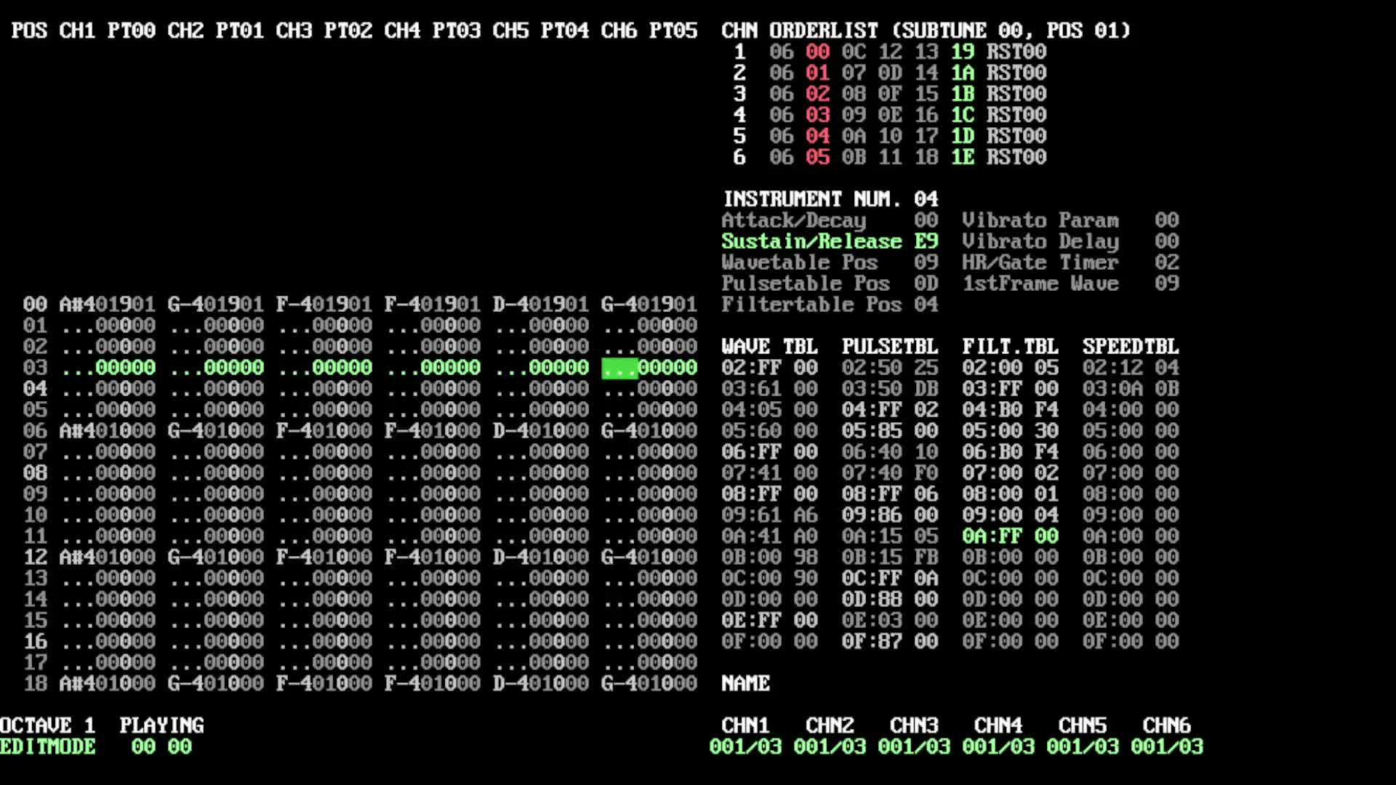Click the SPEEDTBL header

1130,347
